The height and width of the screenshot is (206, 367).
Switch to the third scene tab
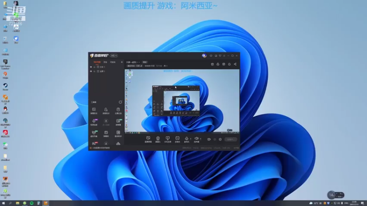point(113,62)
